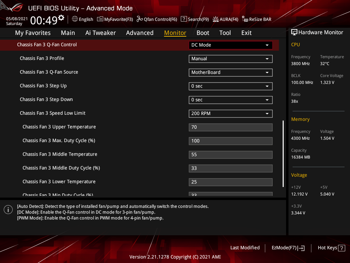Viewport: 350px width, 263px height.
Task: Select the Chassis Fan 3 Profile label
Action: [42, 58]
